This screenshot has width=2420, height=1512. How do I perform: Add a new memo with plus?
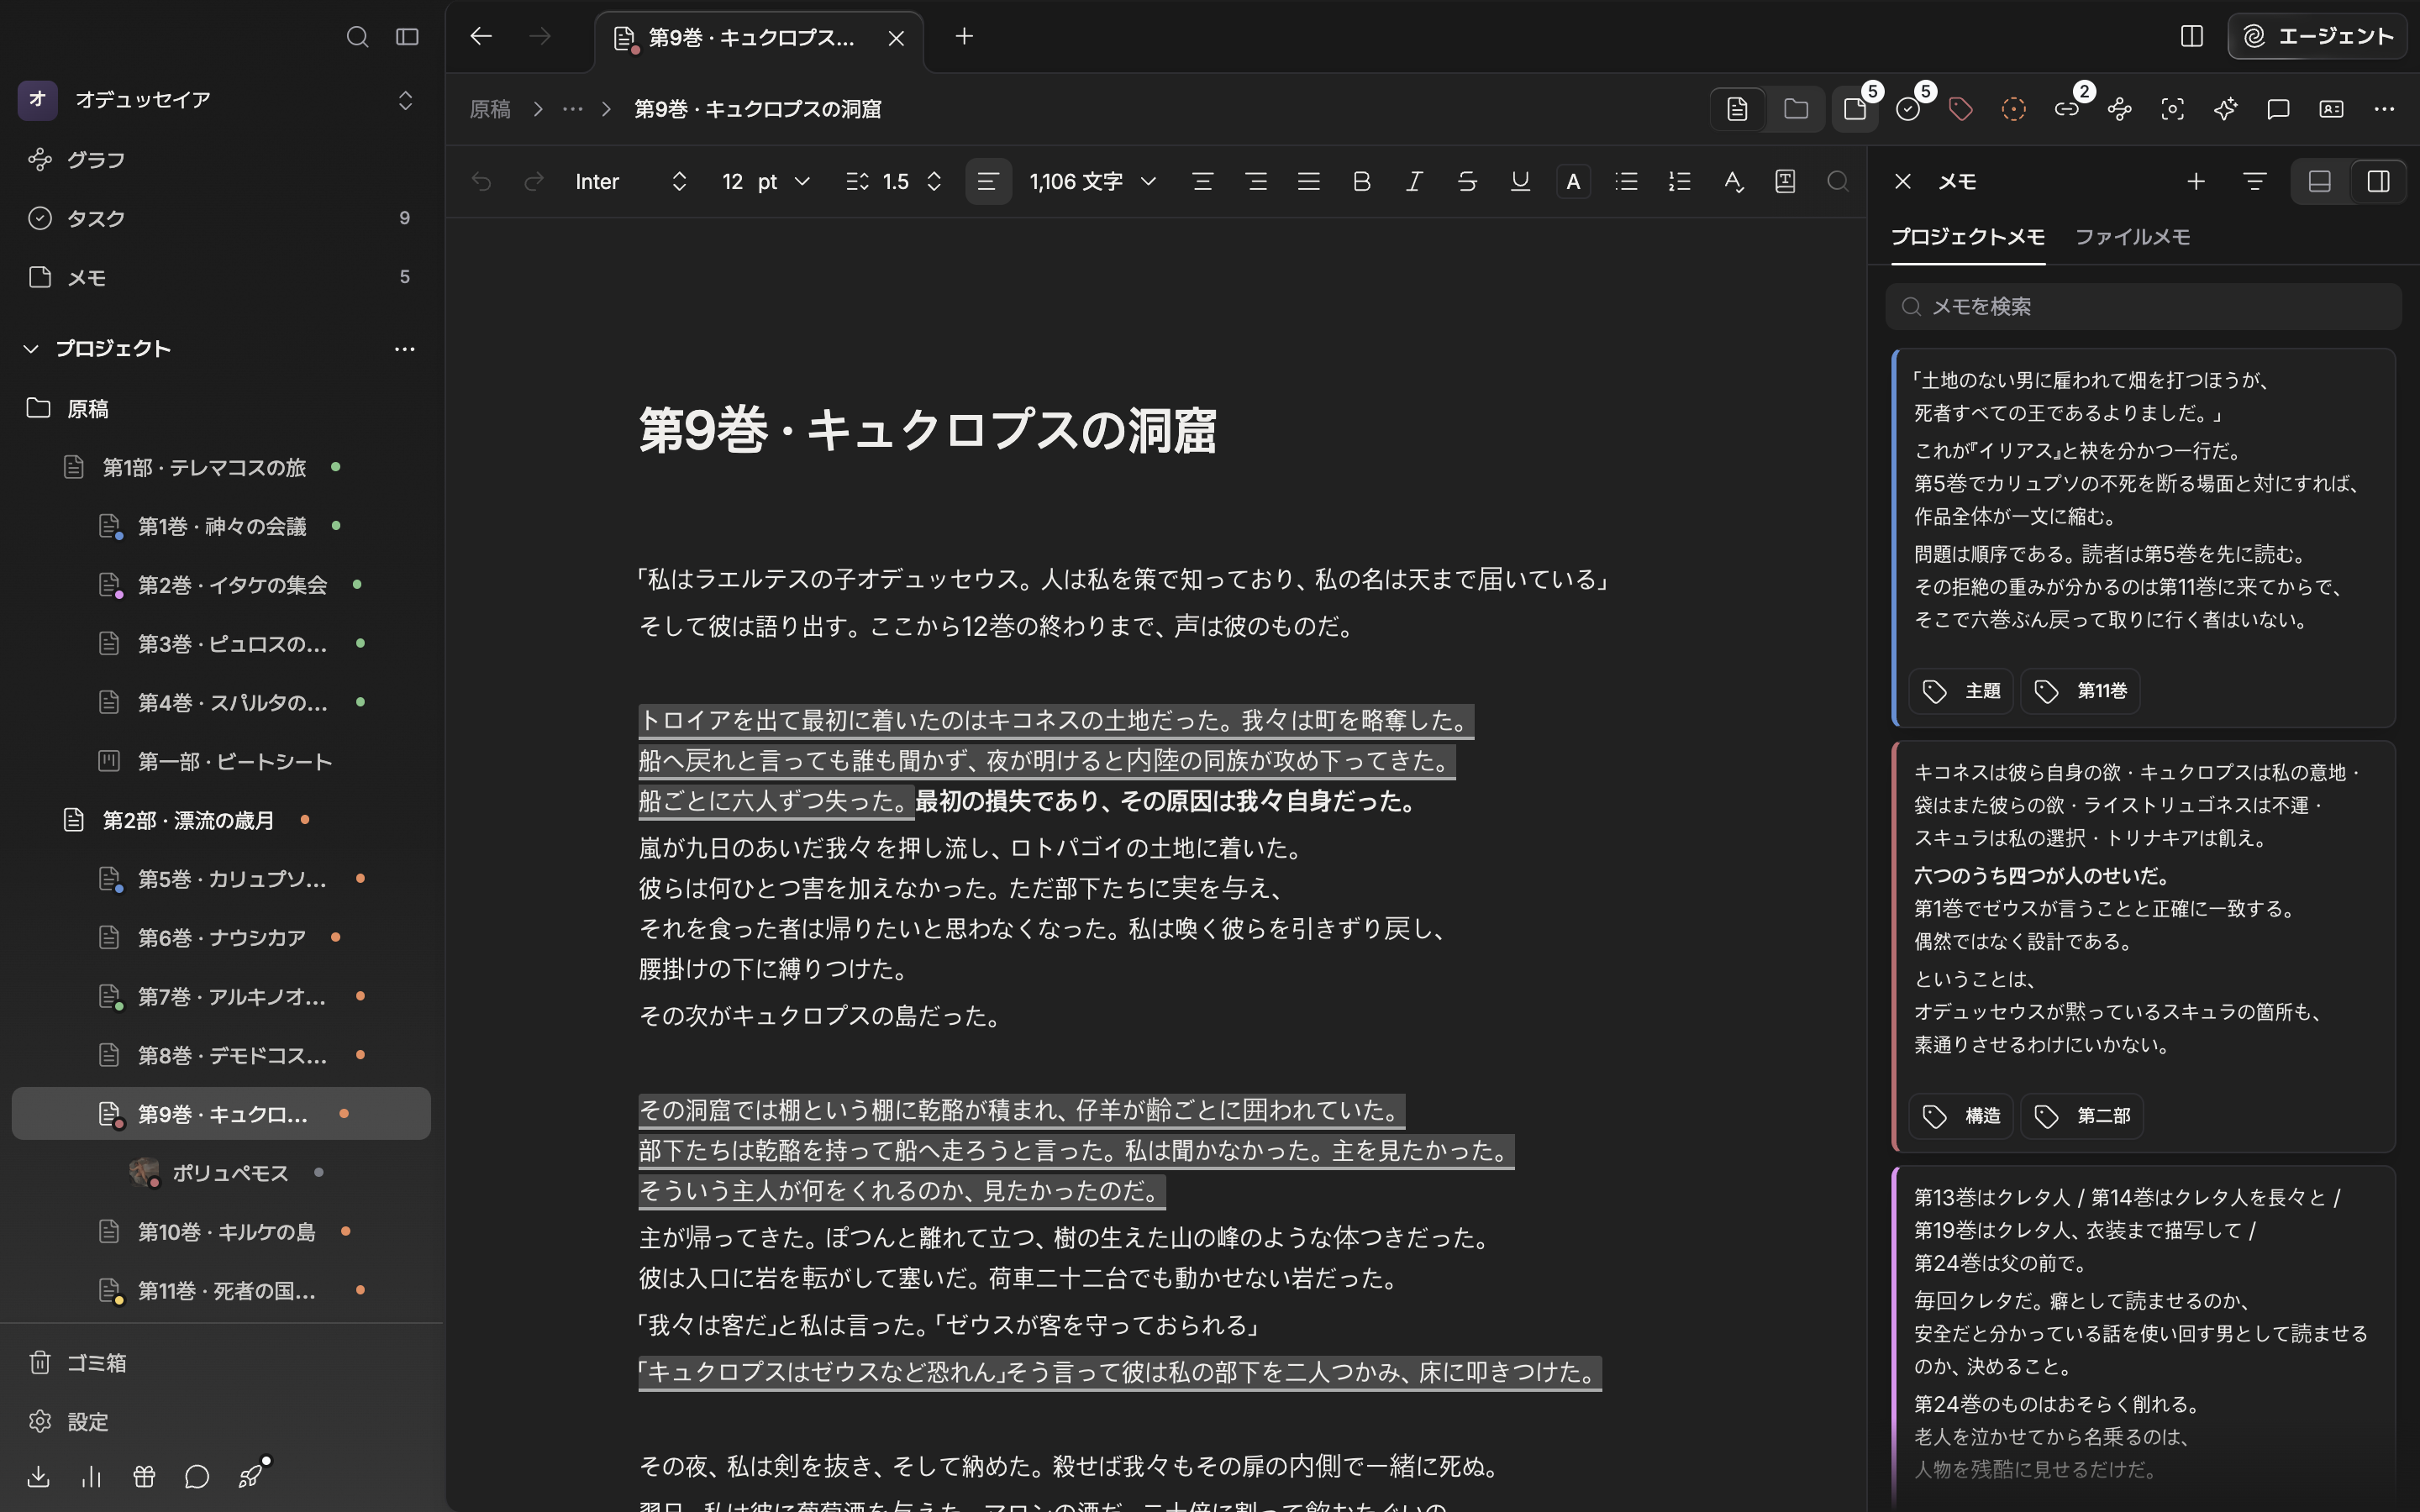tap(2196, 181)
